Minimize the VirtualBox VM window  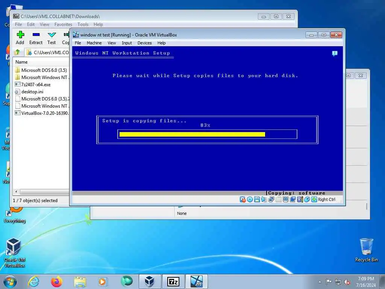311,35
